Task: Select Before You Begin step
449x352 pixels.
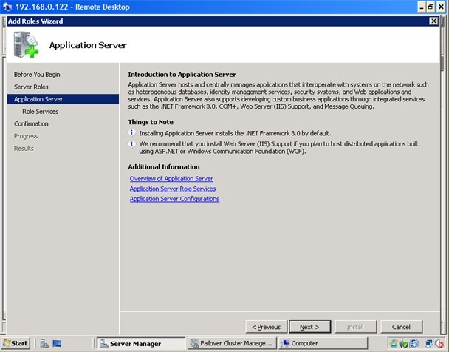Action: 37,75
